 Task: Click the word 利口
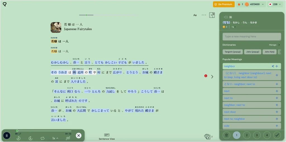tap(70, 91)
